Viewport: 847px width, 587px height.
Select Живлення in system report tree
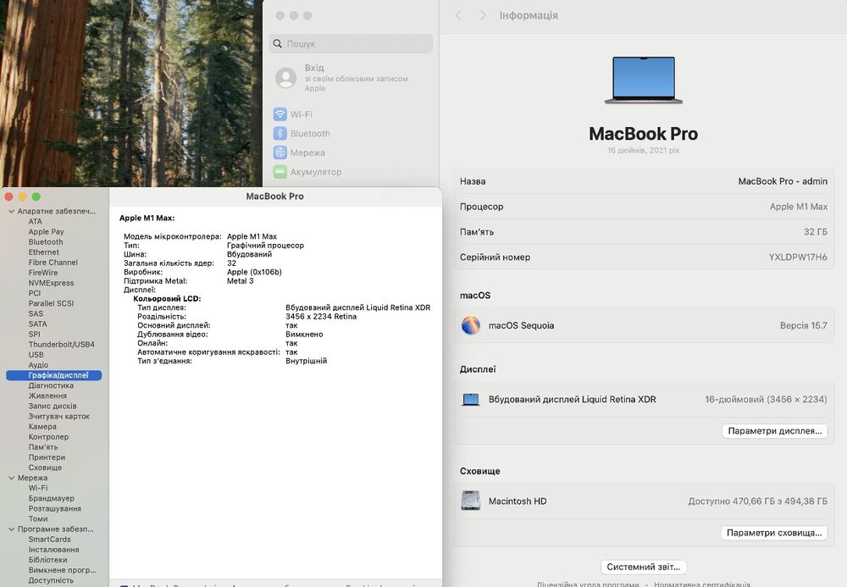(47, 396)
